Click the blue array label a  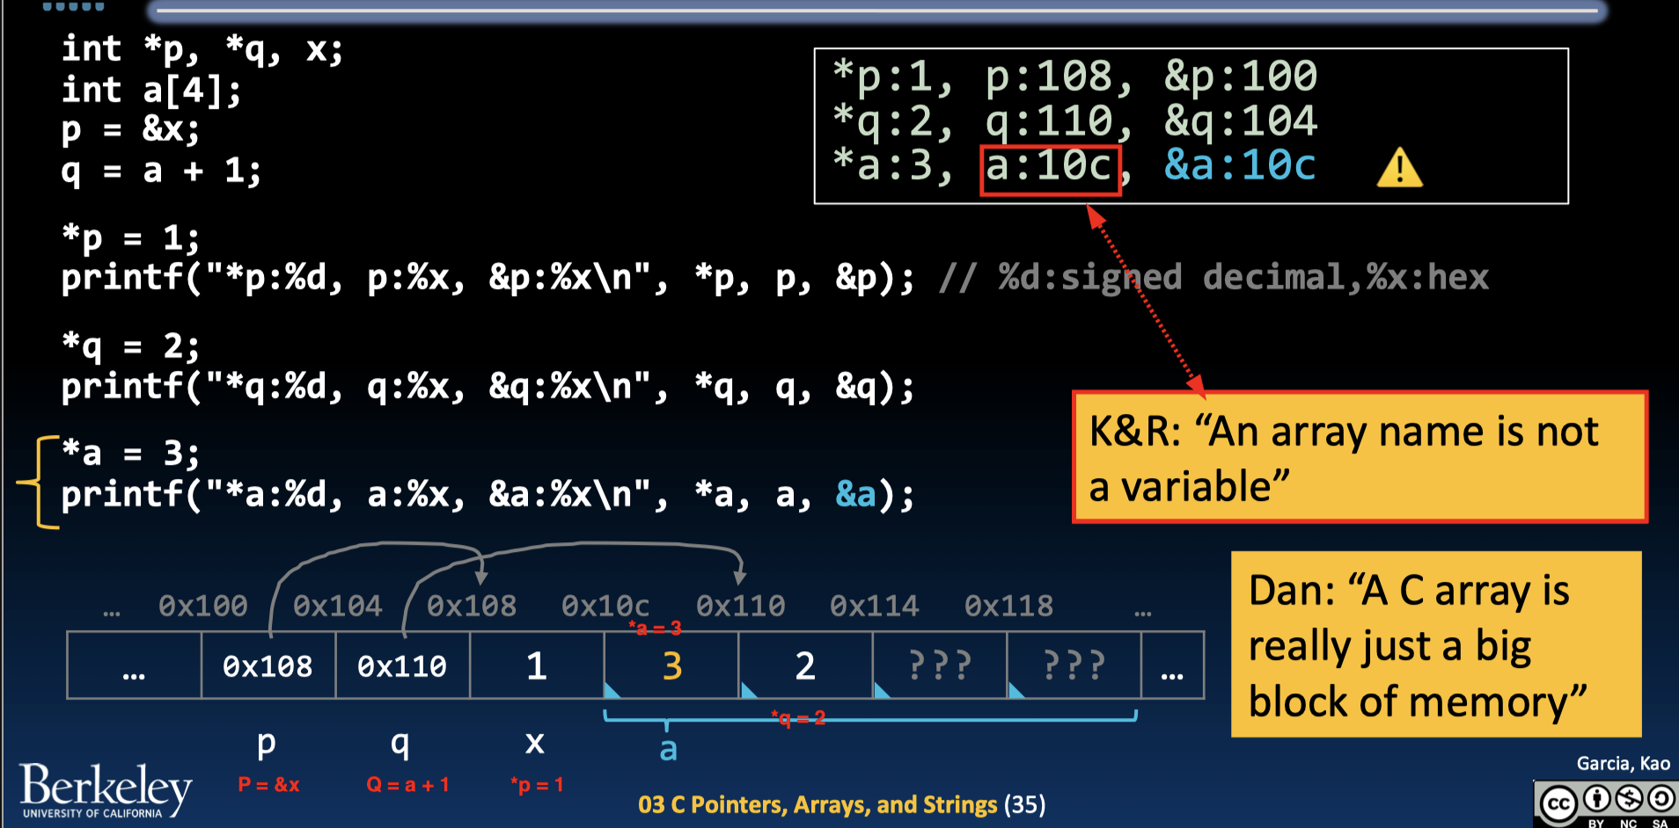coord(668,750)
